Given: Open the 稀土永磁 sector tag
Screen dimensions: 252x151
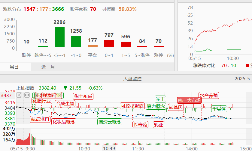Looking at the screenshot, I should coord(83,96).
